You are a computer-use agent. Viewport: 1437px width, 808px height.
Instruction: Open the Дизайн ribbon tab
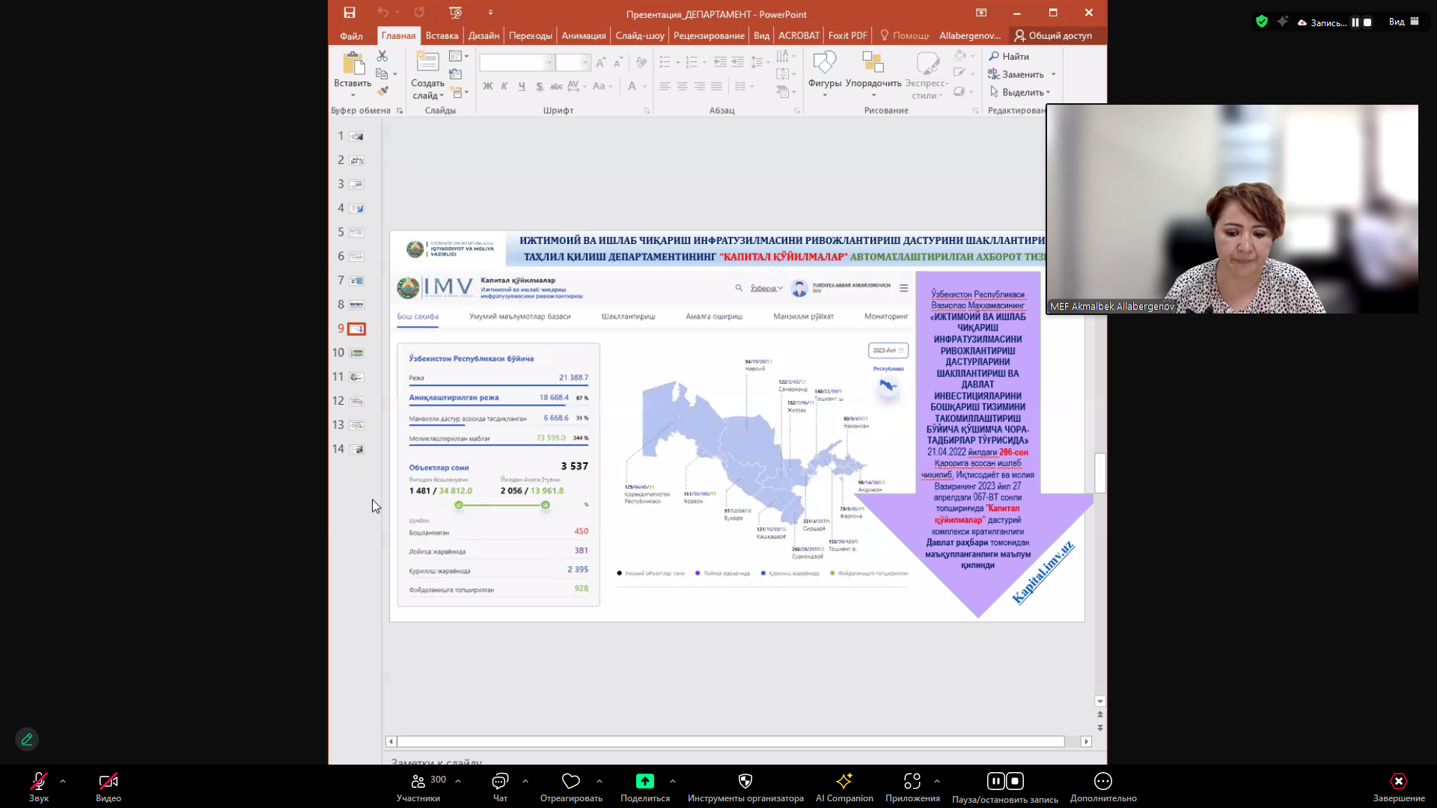[x=483, y=35]
